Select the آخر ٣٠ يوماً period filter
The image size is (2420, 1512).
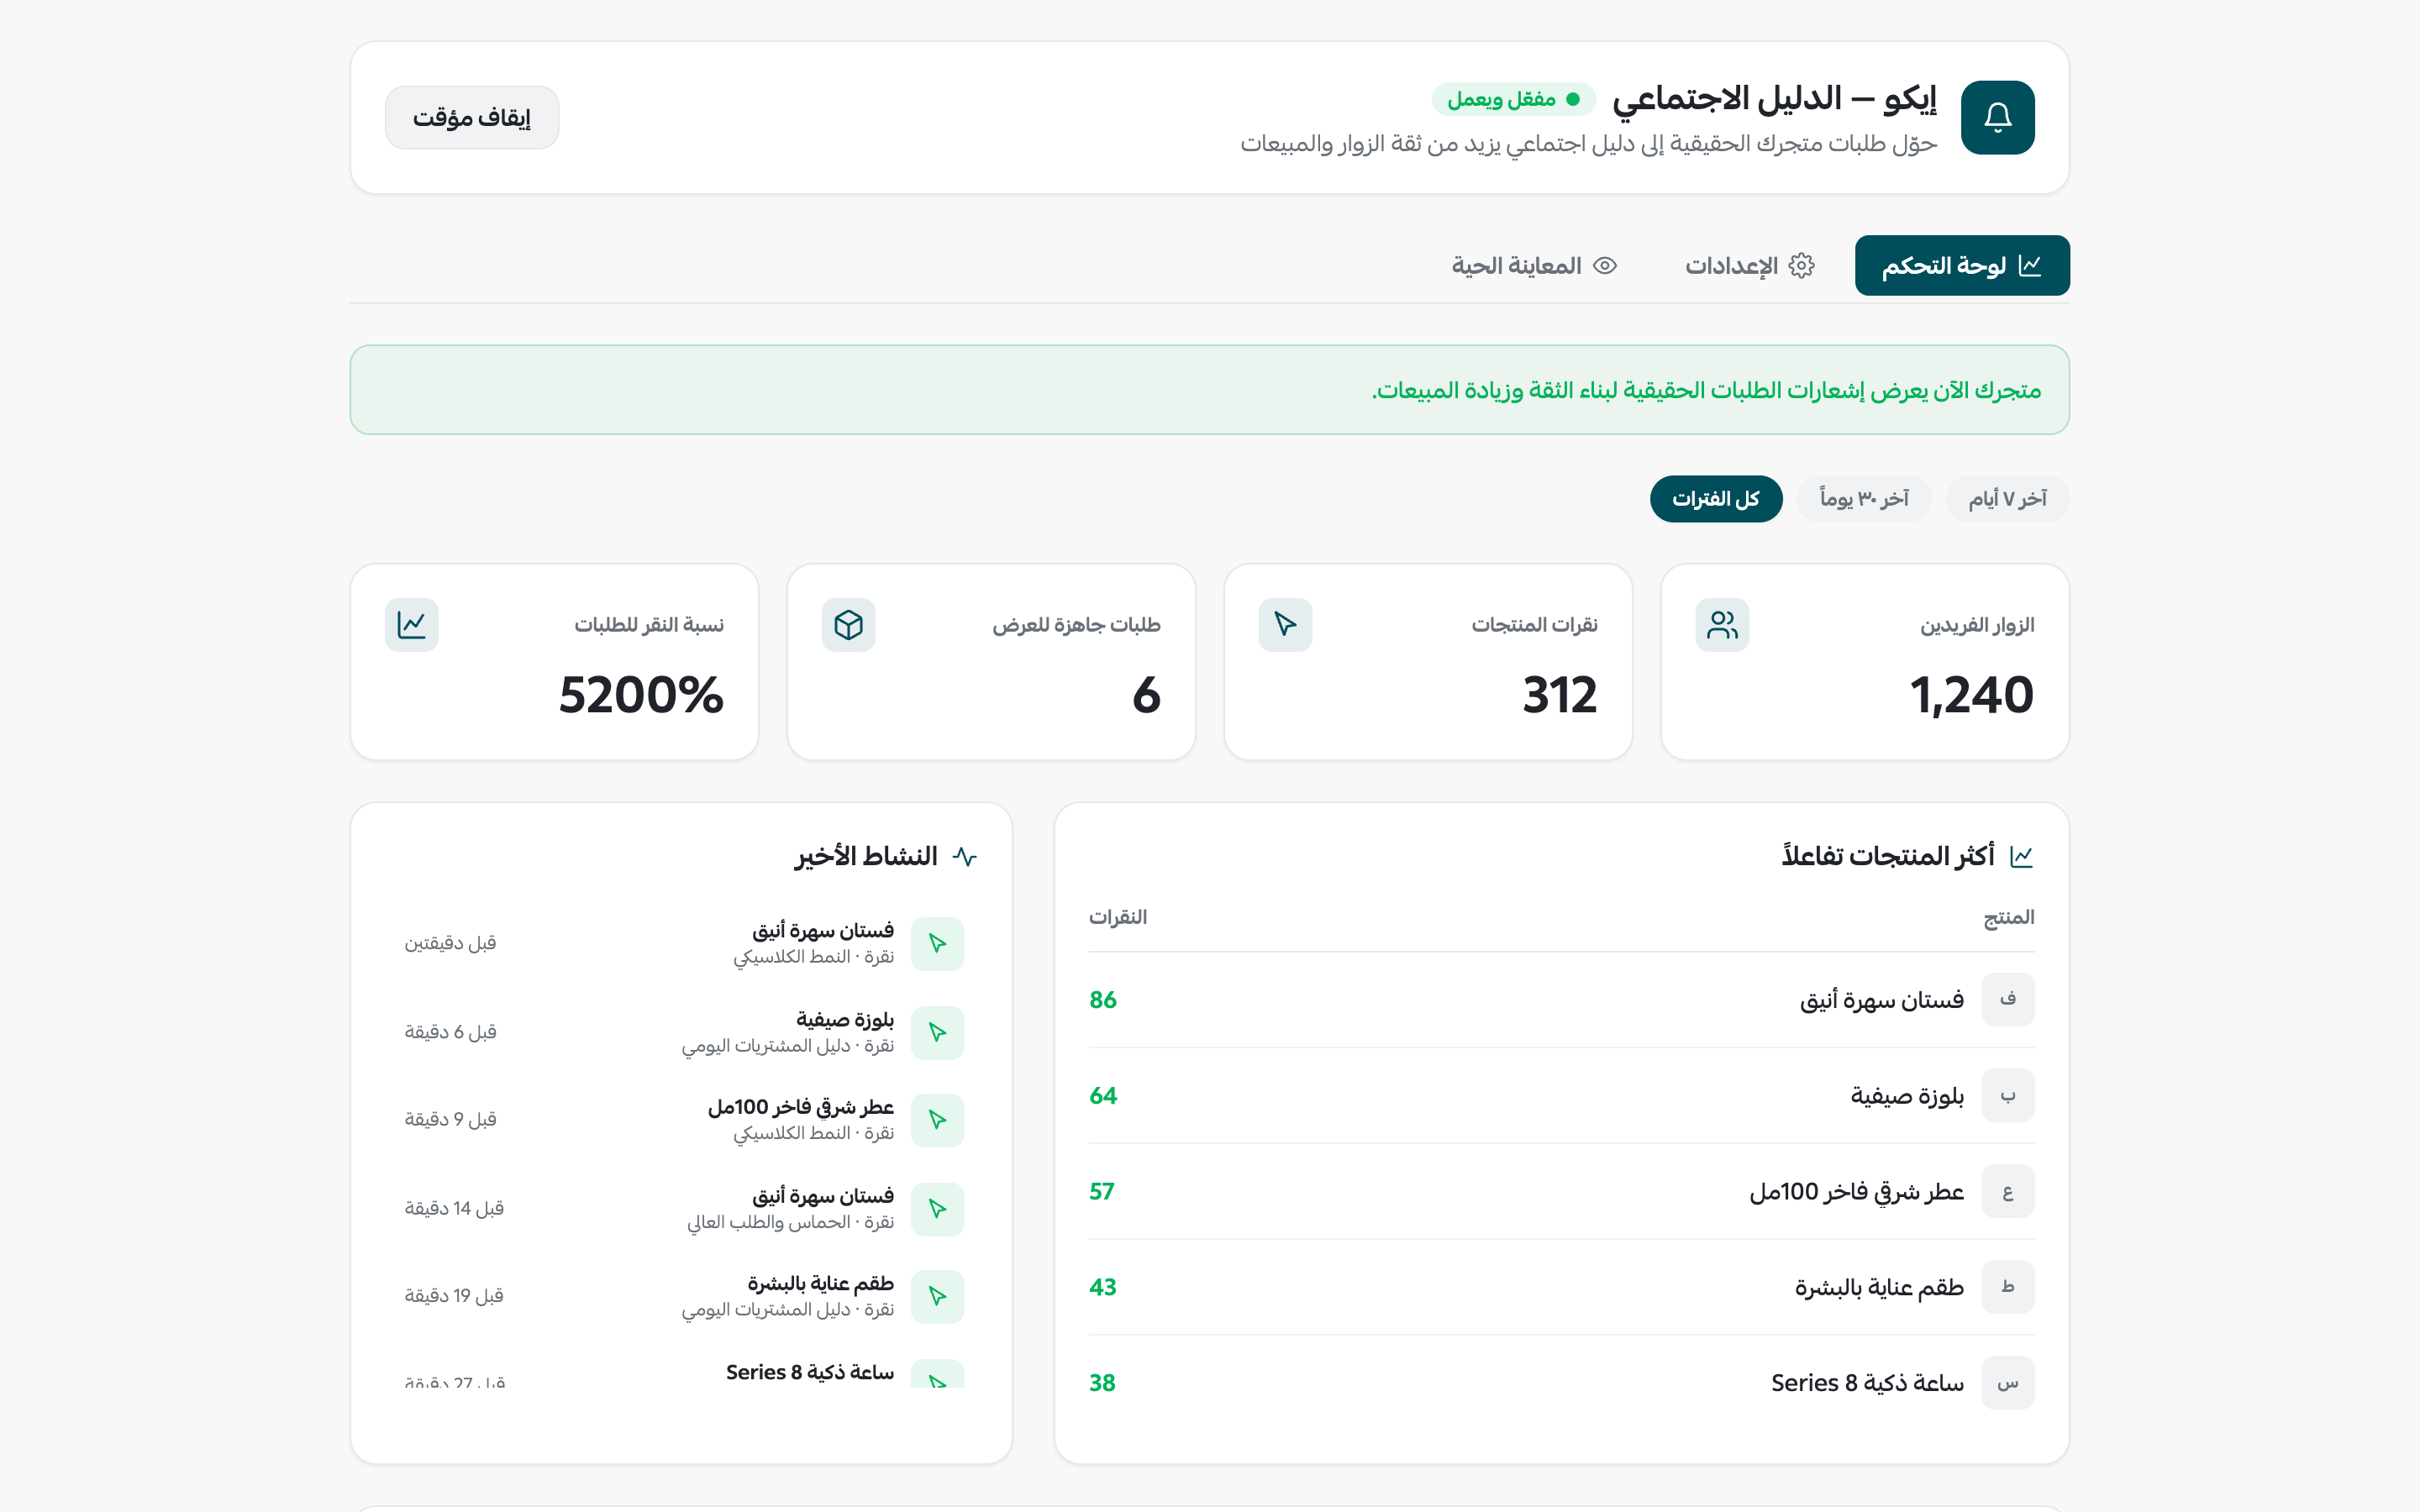click(1864, 499)
